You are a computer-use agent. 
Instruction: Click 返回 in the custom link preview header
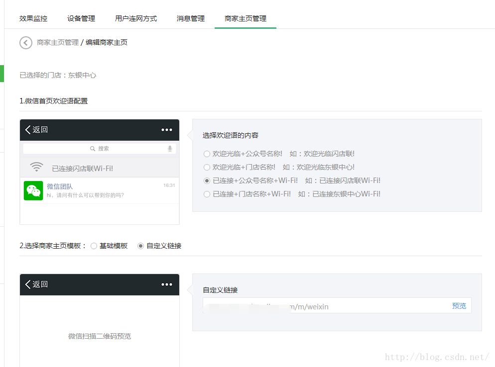(36, 284)
